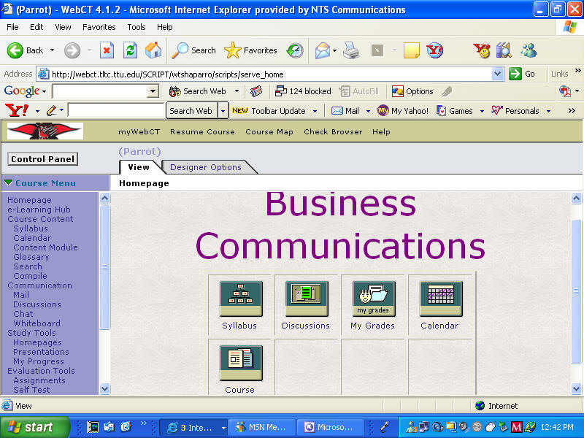Switch to Designer Options tab
This screenshot has width=584, height=438.
pyautogui.click(x=206, y=167)
